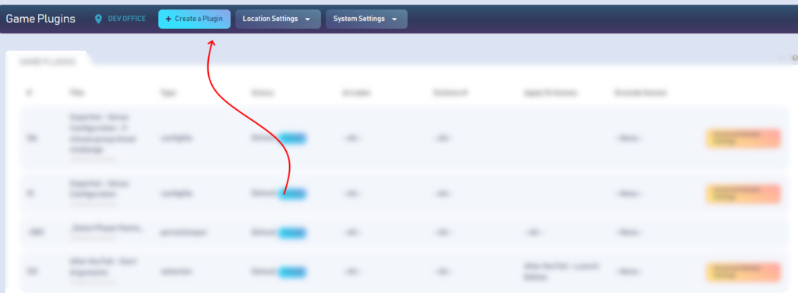Open the question mark help icon

click(794, 58)
